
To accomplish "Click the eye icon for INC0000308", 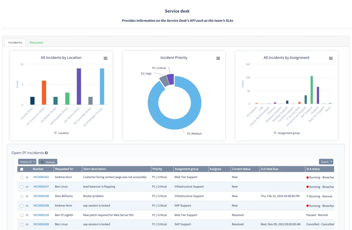I will pyautogui.click(x=27, y=206).
